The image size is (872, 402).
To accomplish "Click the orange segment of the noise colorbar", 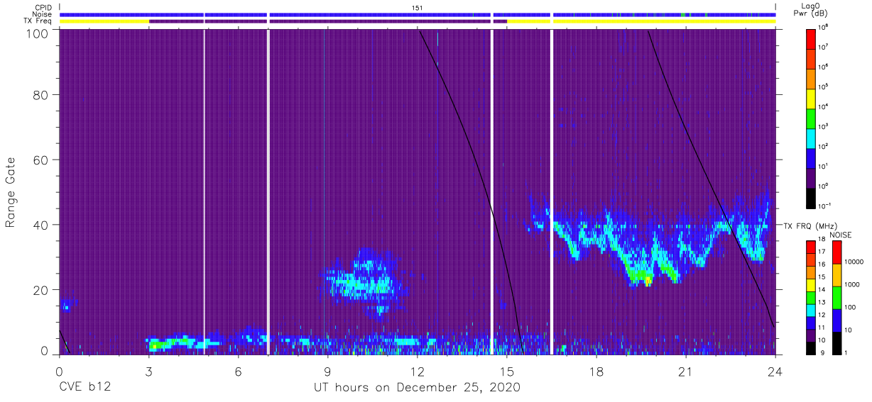I will click(x=836, y=275).
